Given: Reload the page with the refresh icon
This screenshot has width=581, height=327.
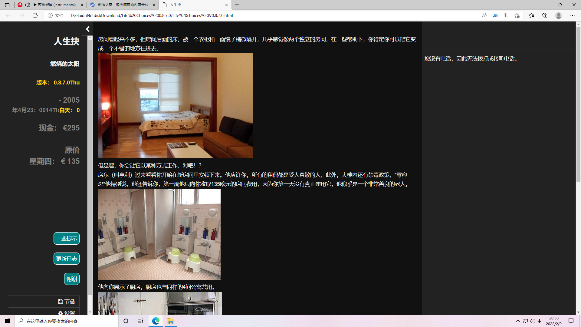Looking at the screenshot, I should click(x=35, y=15).
